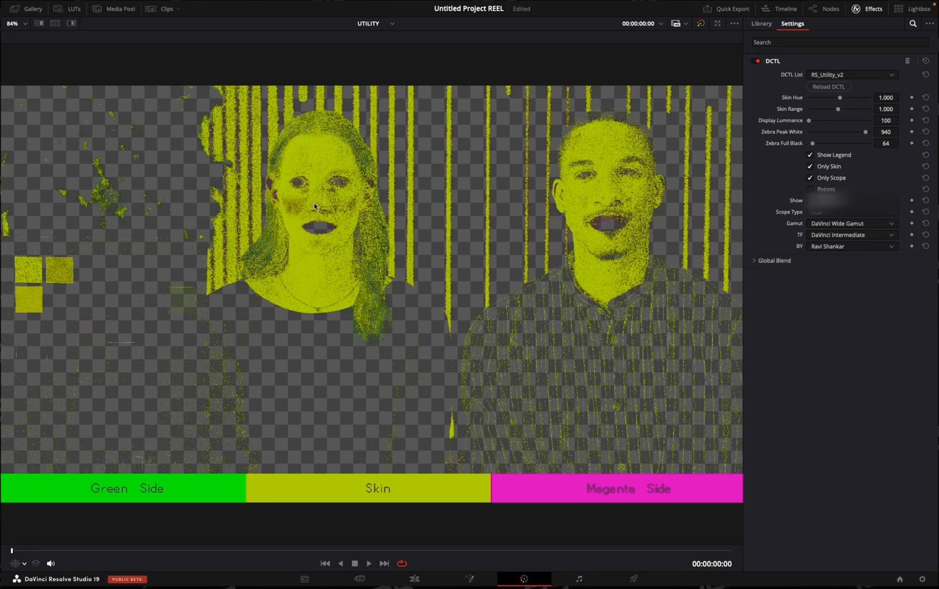Screen dimensions: 939x589
Task: Click the Reload DCTL button
Action: click(828, 86)
